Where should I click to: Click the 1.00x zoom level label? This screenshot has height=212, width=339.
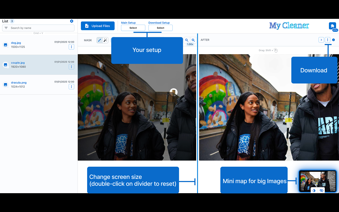click(x=190, y=44)
